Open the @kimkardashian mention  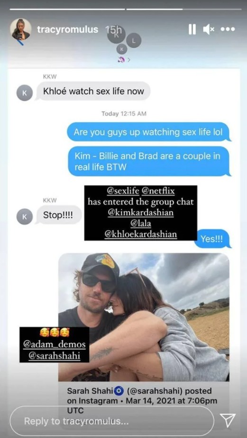[x=141, y=213]
